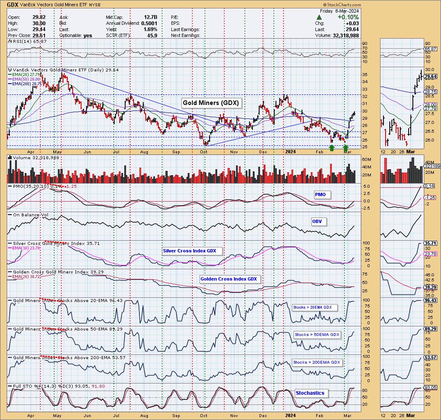Click the SCTR (ETF) value 45.9
Image resolution: width=441 pixels, height=420 pixels.
[x=152, y=35]
